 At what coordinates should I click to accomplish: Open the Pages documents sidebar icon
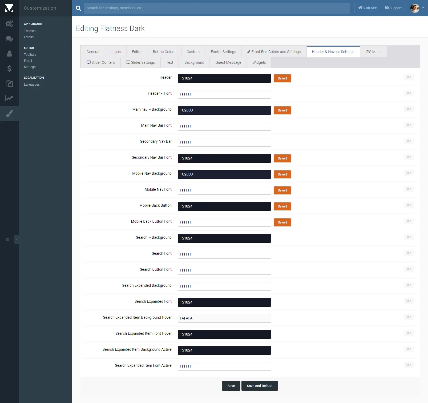click(x=9, y=83)
